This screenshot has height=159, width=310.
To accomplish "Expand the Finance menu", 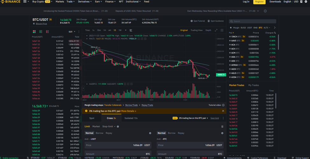I will point(110,2).
